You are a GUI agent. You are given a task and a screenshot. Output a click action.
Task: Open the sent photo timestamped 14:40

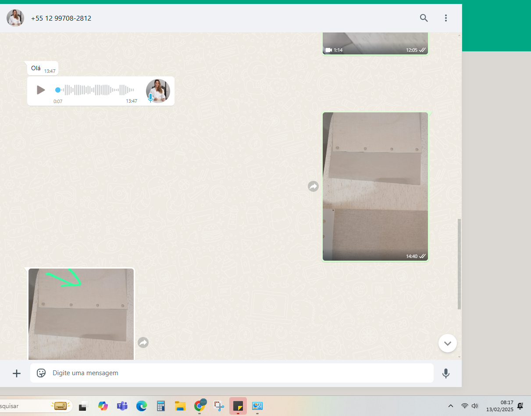[375, 186]
